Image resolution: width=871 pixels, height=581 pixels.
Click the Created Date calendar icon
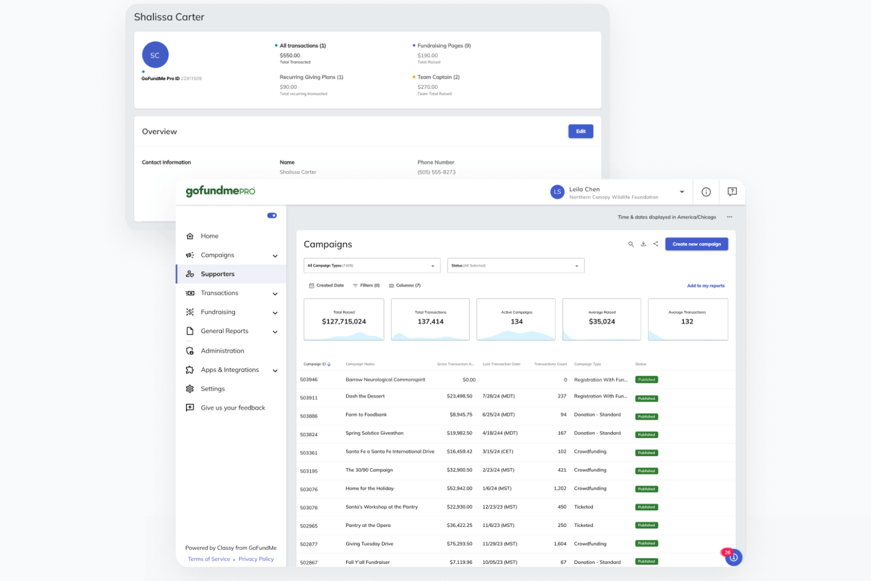tap(312, 285)
